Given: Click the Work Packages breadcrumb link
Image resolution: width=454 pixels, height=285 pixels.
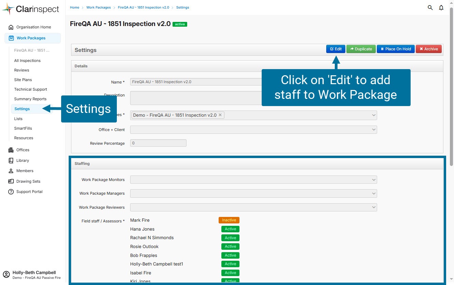Looking at the screenshot, I should click(98, 8).
